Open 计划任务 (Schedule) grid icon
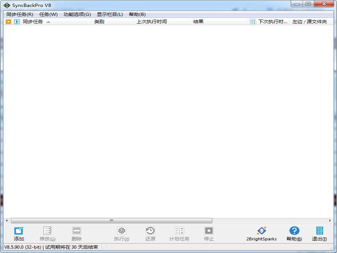Viewport: 337px width, 253px height. (179, 231)
